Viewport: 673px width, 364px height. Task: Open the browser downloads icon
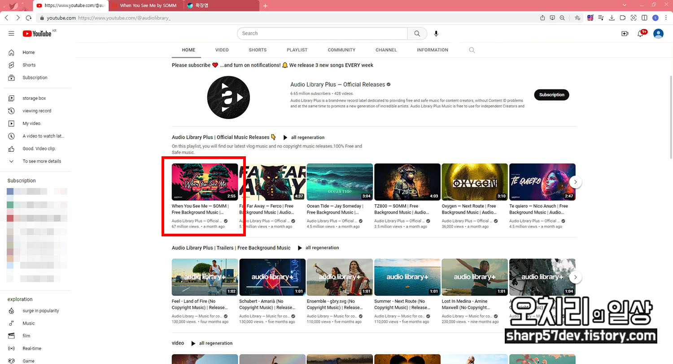[612, 18]
